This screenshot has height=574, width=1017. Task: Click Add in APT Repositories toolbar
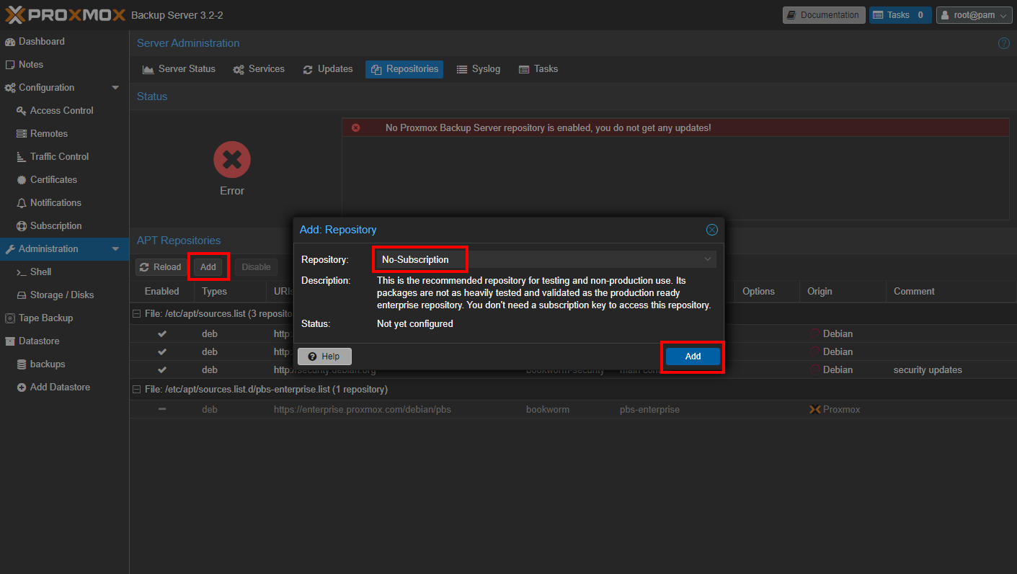point(208,267)
